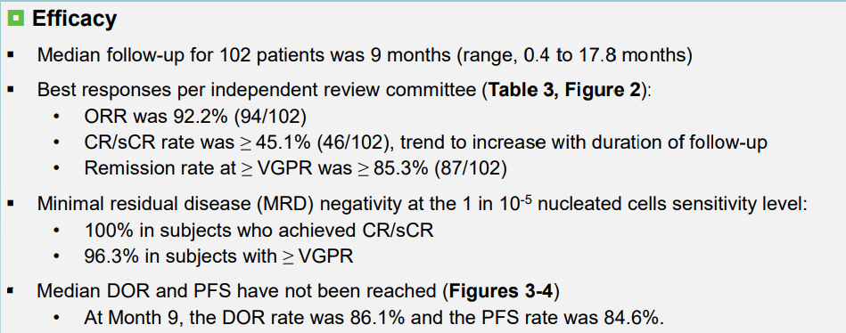This screenshot has width=846, height=333.
Task: Click the Remission rate at VGPR line
Action: (296, 168)
